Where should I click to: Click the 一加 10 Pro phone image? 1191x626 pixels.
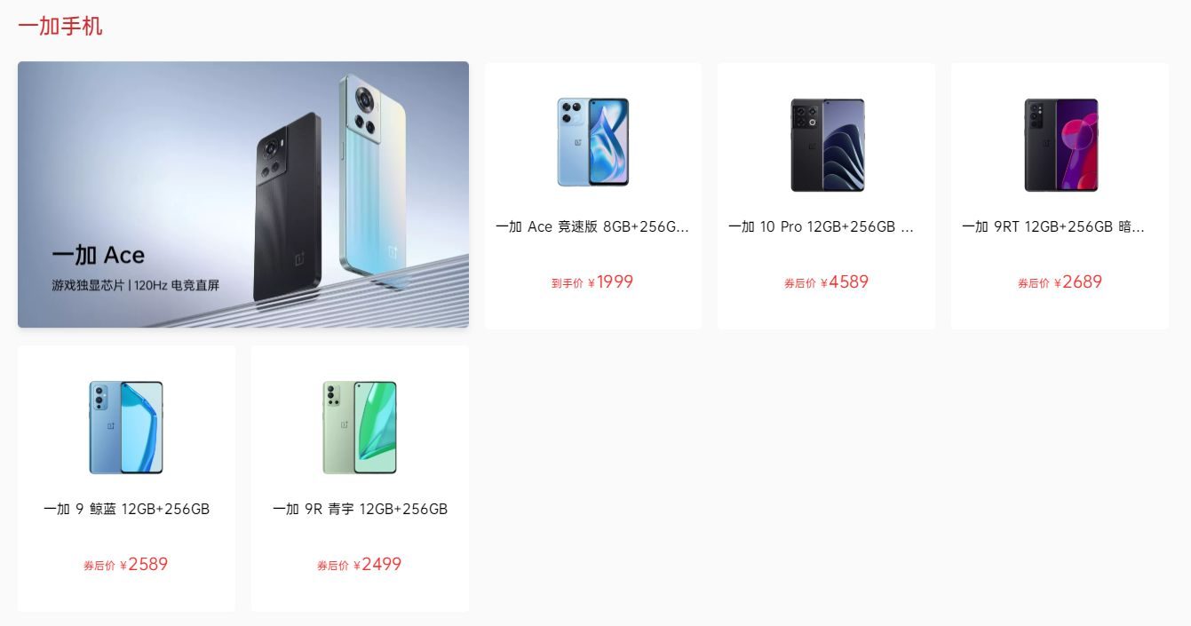[x=827, y=145]
